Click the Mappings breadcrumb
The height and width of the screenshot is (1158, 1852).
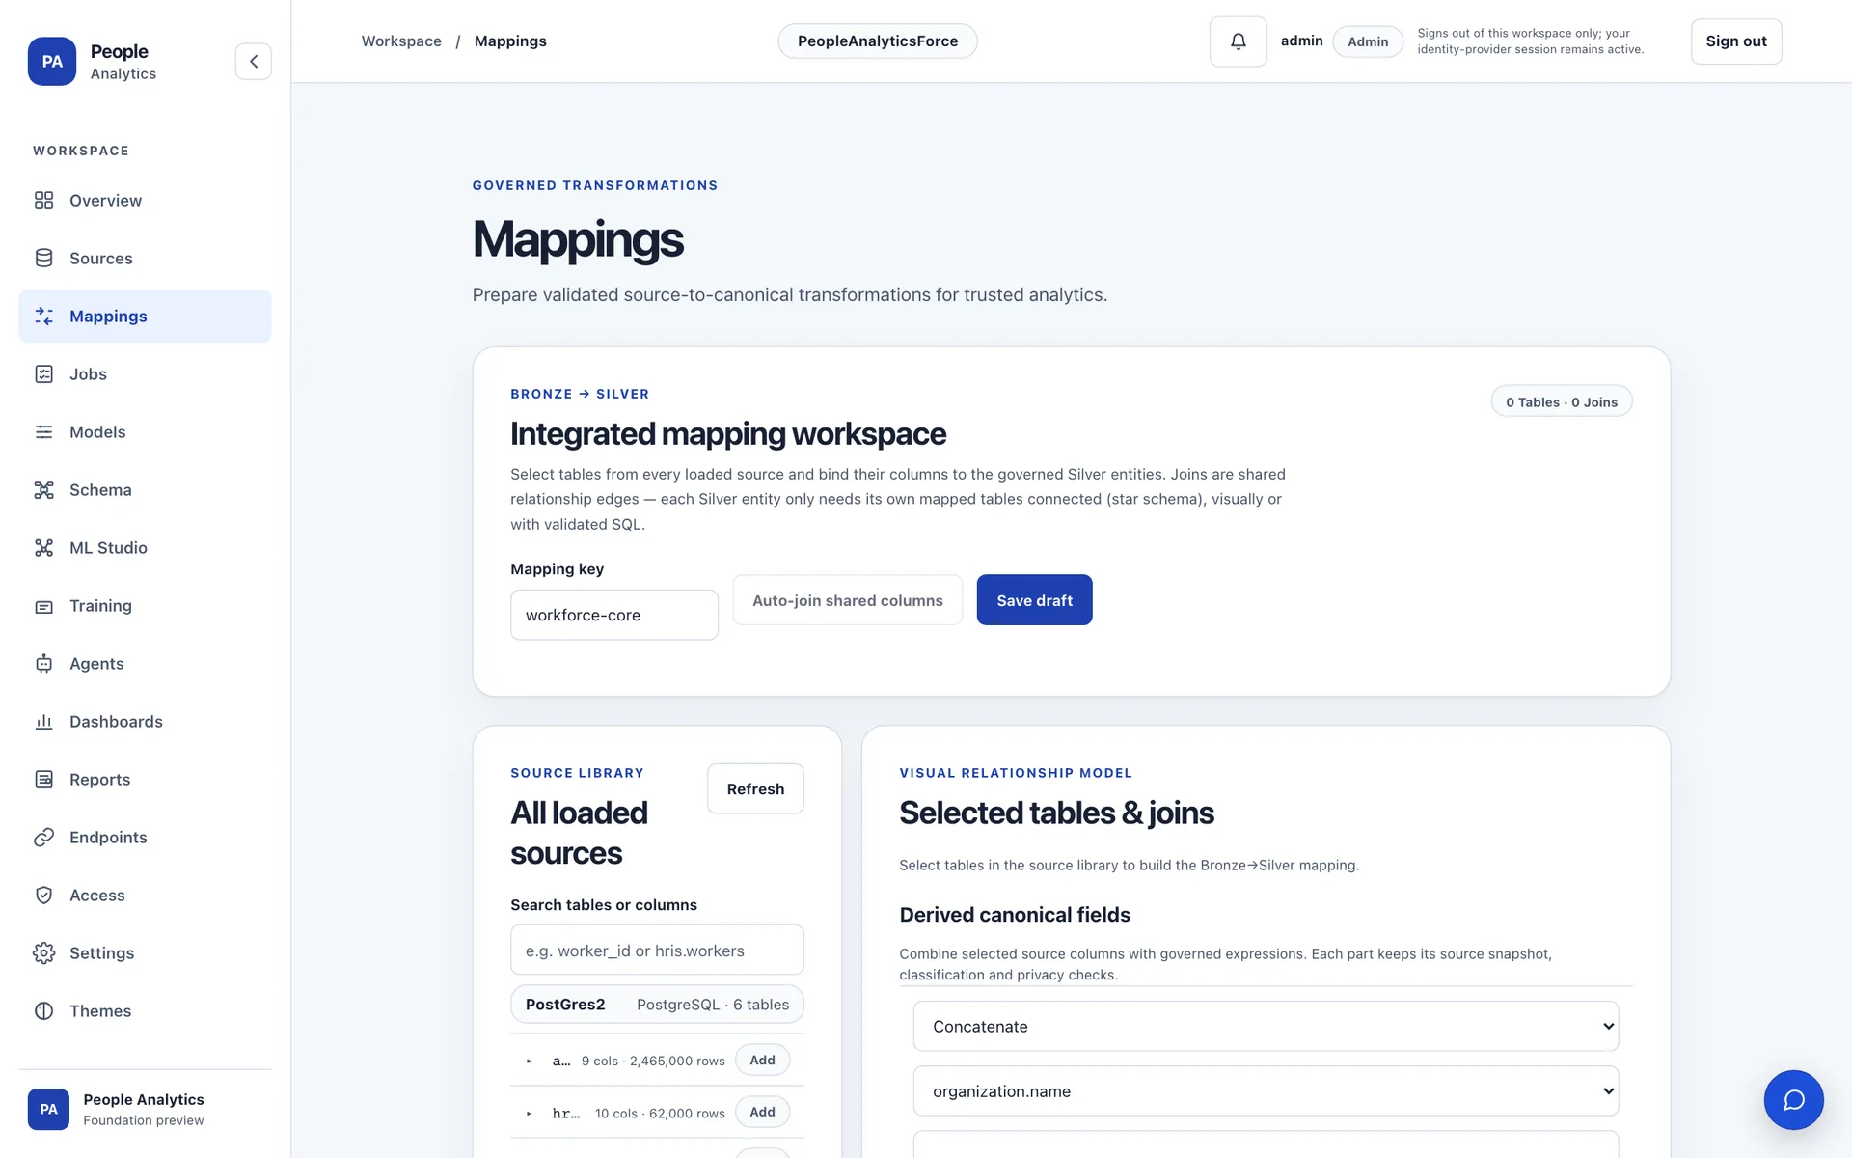point(510,41)
